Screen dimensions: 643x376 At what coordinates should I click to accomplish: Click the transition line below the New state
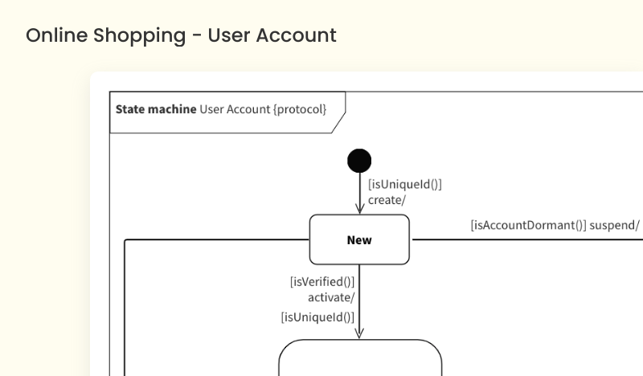[x=359, y=297]
